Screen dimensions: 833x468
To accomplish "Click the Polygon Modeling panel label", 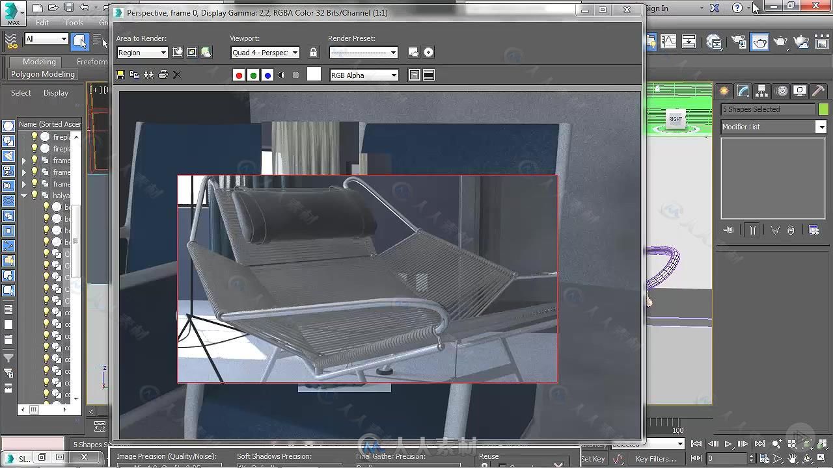I will click(x=43, y=74).
